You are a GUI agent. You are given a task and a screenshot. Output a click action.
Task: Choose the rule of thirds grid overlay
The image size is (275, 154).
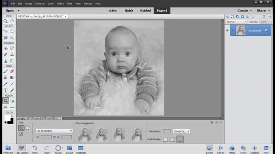(x=173, y=139)
